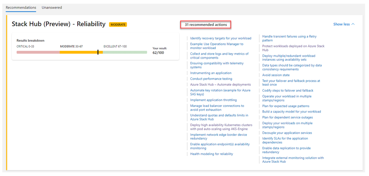369x176 pixels.
Task: Click the CRITICAL 0-33 range label
Action: 25,46
